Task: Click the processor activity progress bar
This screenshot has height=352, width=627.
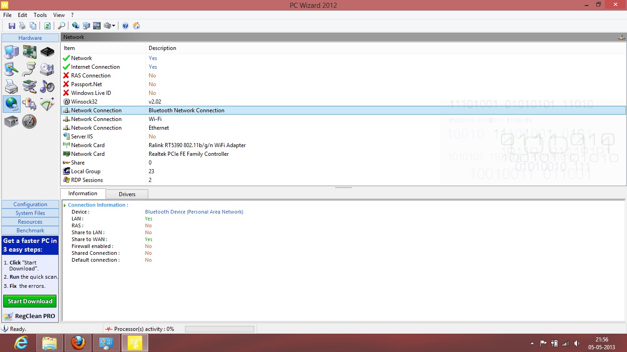Action: pyautogui.click(x=219, y=329)
